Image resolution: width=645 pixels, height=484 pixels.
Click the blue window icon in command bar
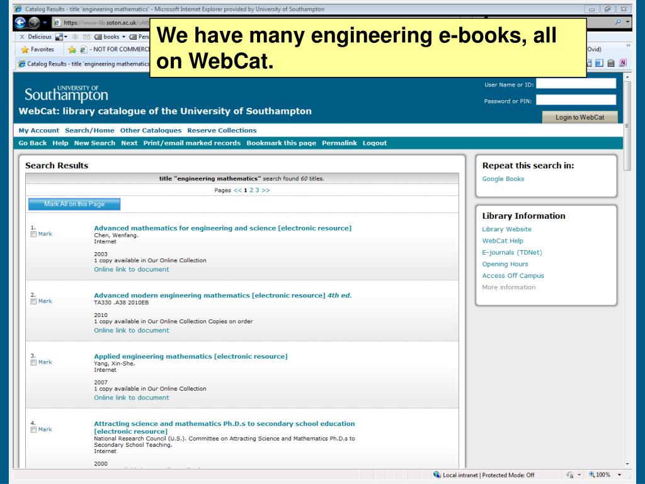600,63
